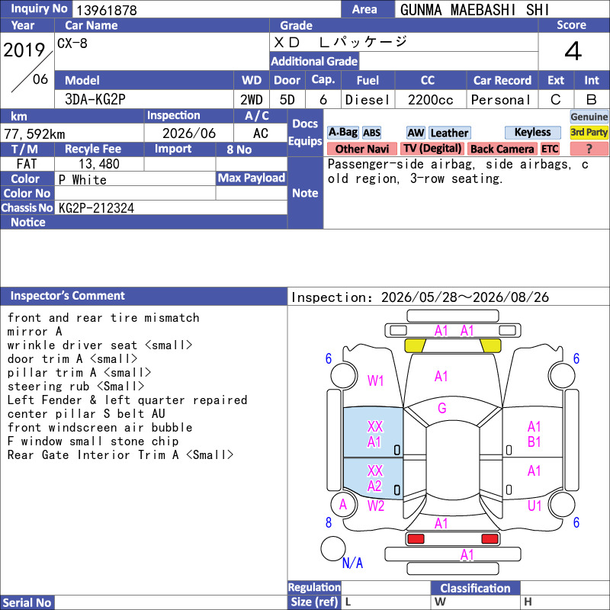Click the red question mark badge
Image resolution: width=610 pixels, height=610 pixels.
589,149
